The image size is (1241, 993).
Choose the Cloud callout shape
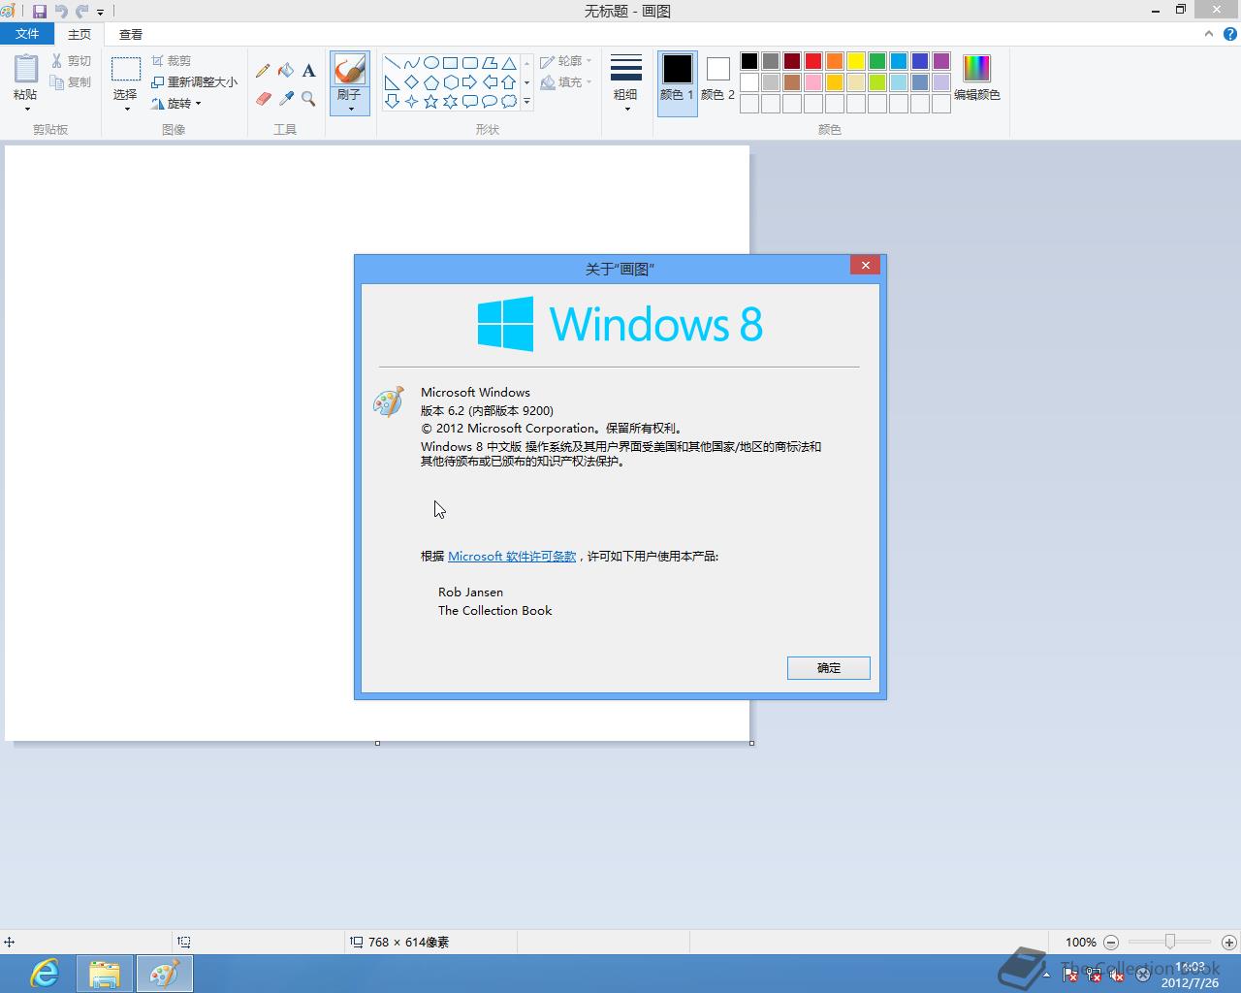[x=509, y=102]
